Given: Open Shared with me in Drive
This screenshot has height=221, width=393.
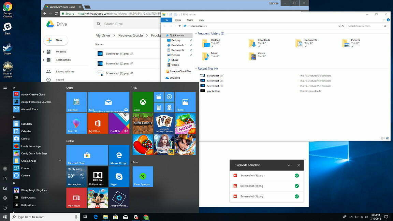Looking at the screenshot, I should [x=65, y=71].
